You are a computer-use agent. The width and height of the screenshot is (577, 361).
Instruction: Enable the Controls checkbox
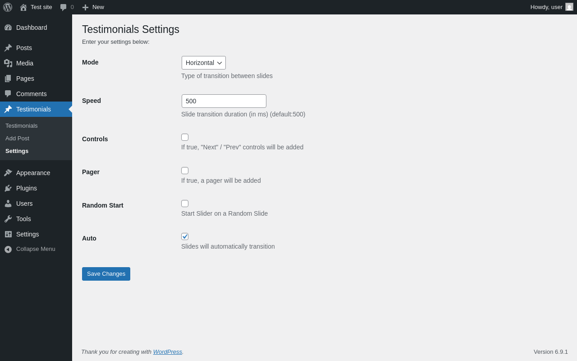pyautogui.click(x=185, y=137)
